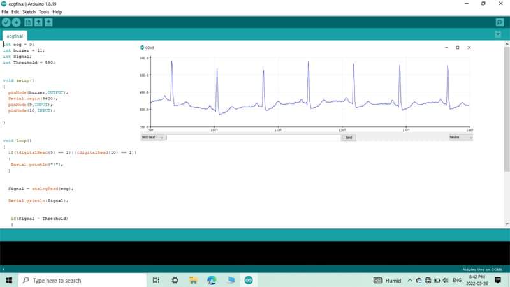This screenshot has width=510, height=287.
Task: Open the Sketch menu
Action: click(29, 12)
